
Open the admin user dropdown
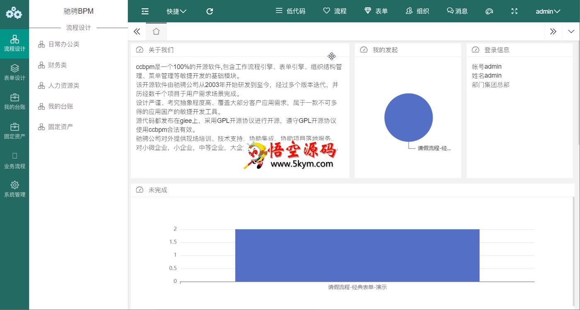(548, 11)
